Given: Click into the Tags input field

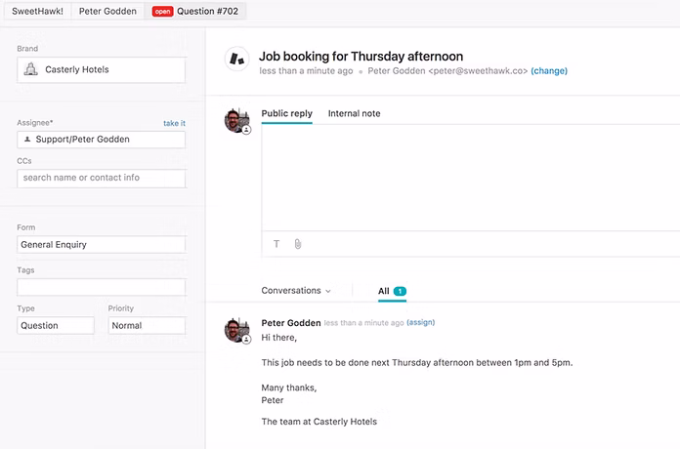Looking at the screenshot, I should pos(101,287).
